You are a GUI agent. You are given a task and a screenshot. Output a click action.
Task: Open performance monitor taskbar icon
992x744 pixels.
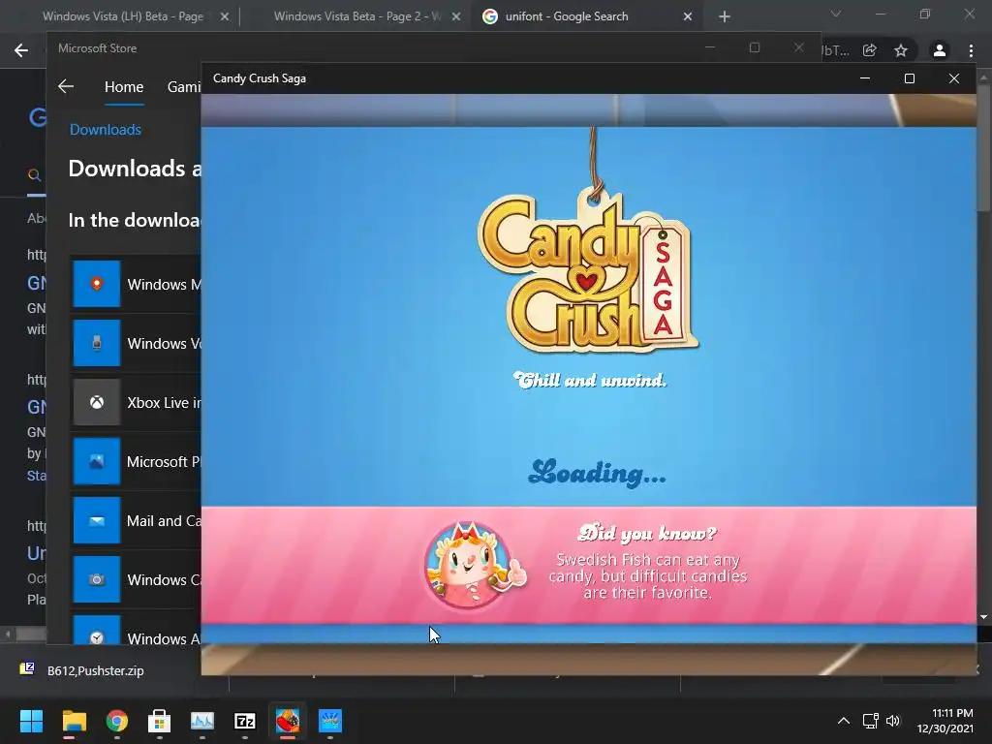click(202, 721)
